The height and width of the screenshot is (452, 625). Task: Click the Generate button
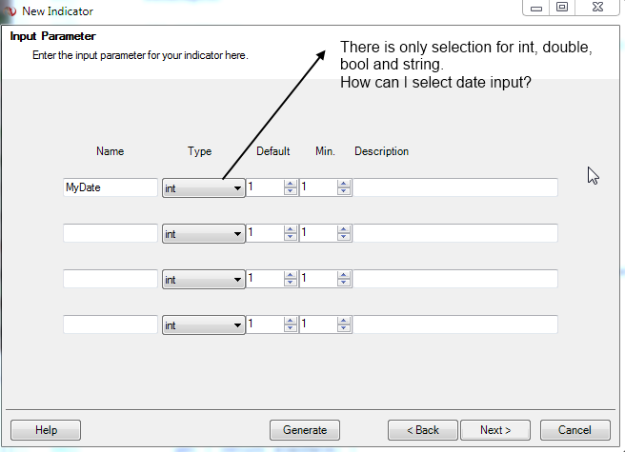point(305,430)
